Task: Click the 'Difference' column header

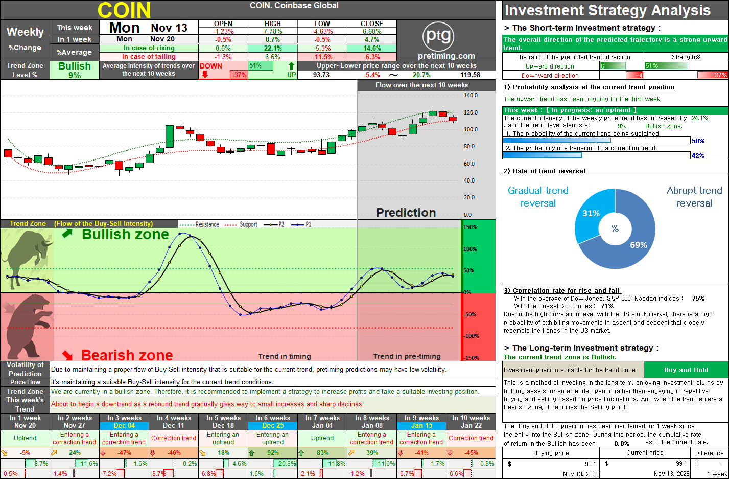Action: [x=709, y=453]
